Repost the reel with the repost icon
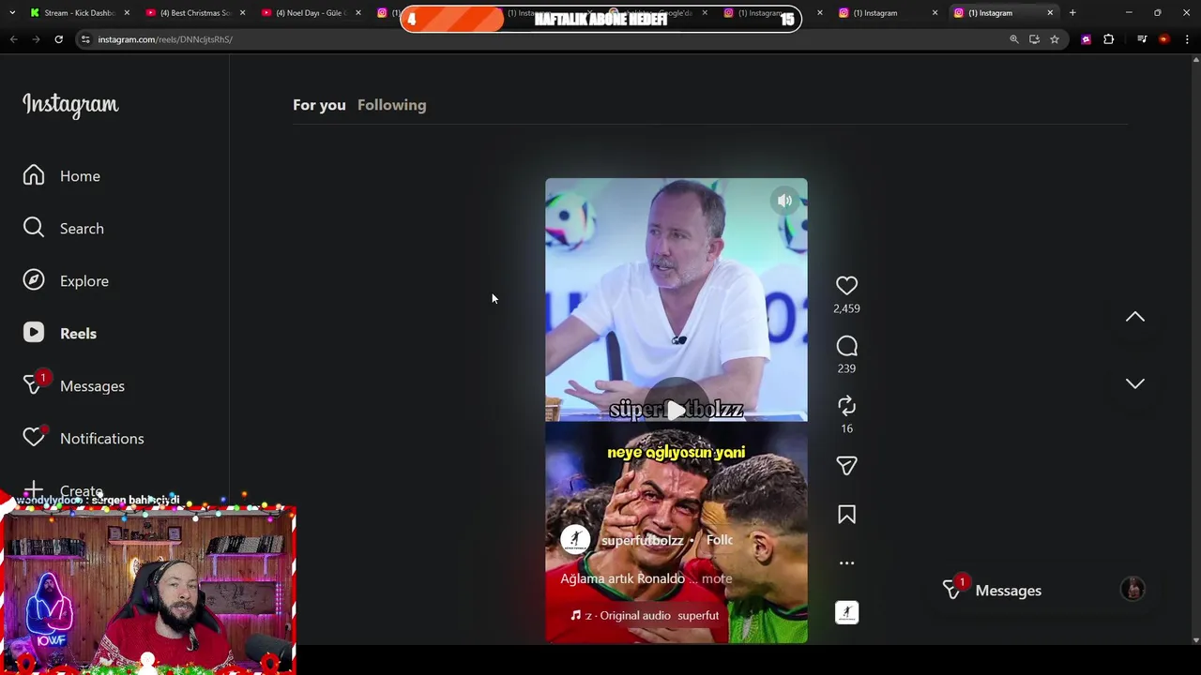1201x675 pixels. tap(846, 406)
